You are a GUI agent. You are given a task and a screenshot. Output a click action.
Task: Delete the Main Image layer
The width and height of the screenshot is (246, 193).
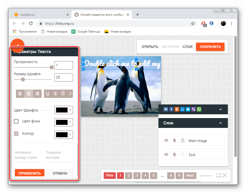tap(174, 141)
